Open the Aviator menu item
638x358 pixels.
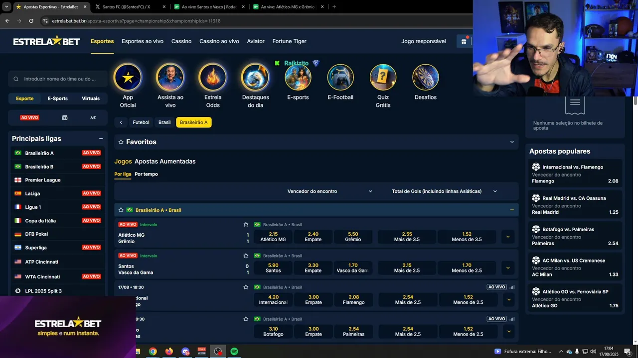pyautogui.click(x=256, y=41)
